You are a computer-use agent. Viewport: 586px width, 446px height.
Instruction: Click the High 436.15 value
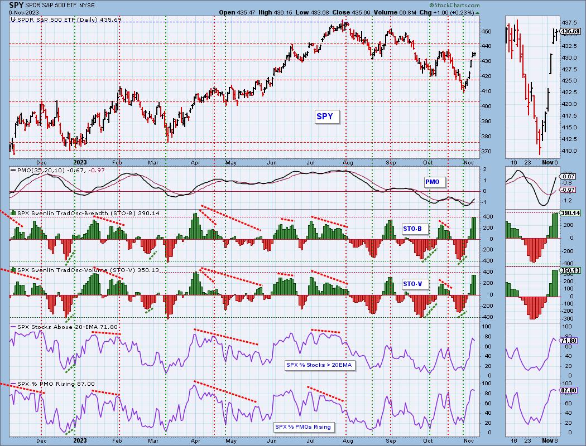coord(276,12)
